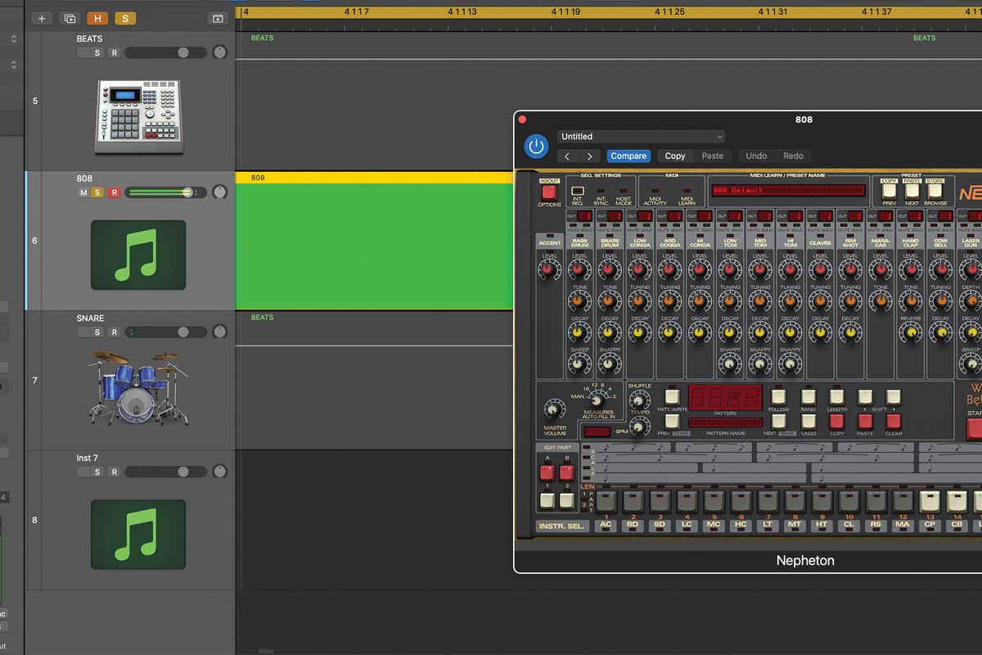Screen dimensions: 982x655
Task: Enable Solo on the SNARE track
Action: (99, 332)
